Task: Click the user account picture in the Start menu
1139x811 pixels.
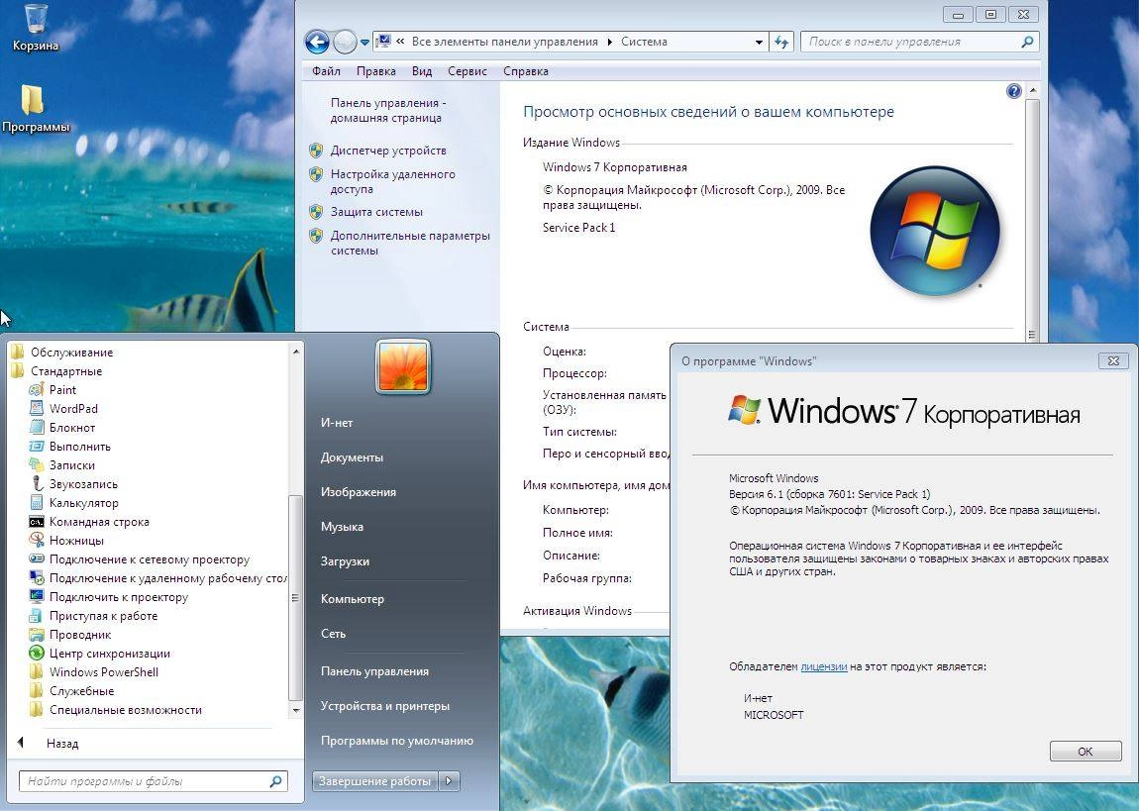Action: pos(403,367)
